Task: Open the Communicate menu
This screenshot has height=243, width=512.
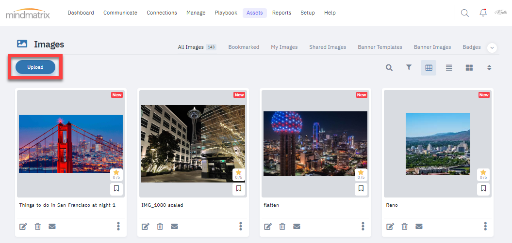Action: coord(120,13)
